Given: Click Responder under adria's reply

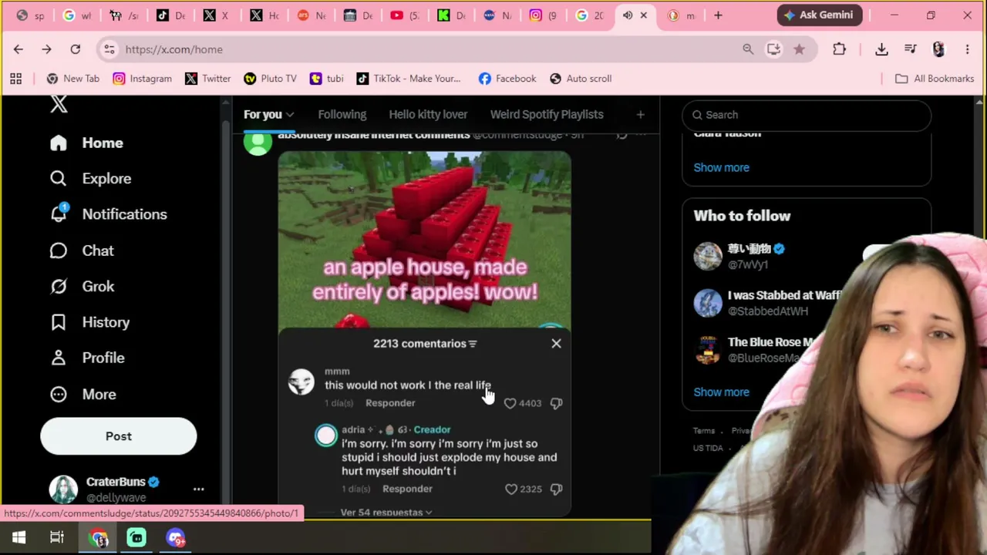Looking at the screenshot, I should (x=407, y=489).
